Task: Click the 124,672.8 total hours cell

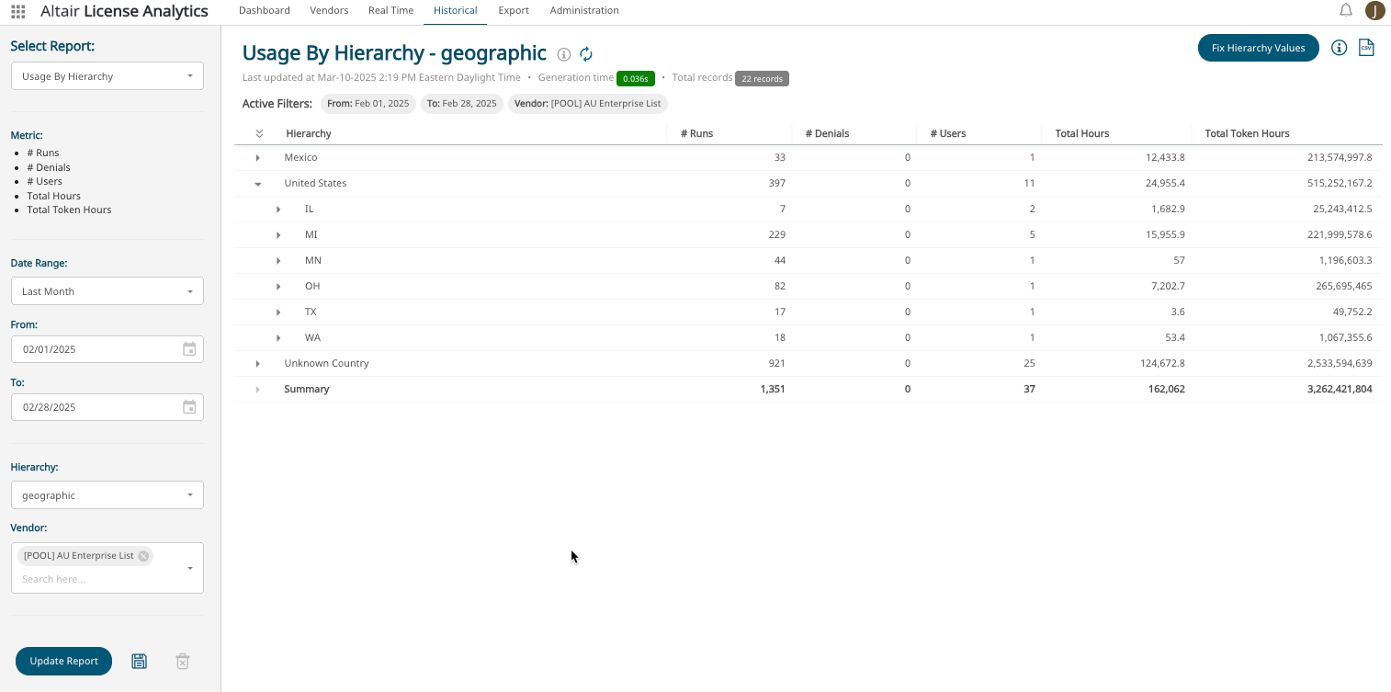Action: pyautogui.click(x=1161, y=364)
